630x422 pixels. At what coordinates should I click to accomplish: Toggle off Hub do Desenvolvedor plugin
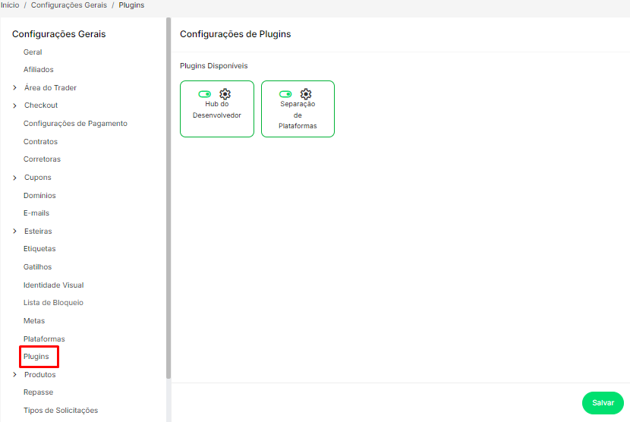205,94
